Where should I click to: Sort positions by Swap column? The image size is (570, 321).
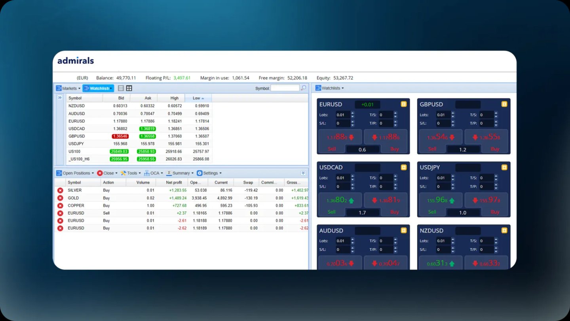(246, 182)
